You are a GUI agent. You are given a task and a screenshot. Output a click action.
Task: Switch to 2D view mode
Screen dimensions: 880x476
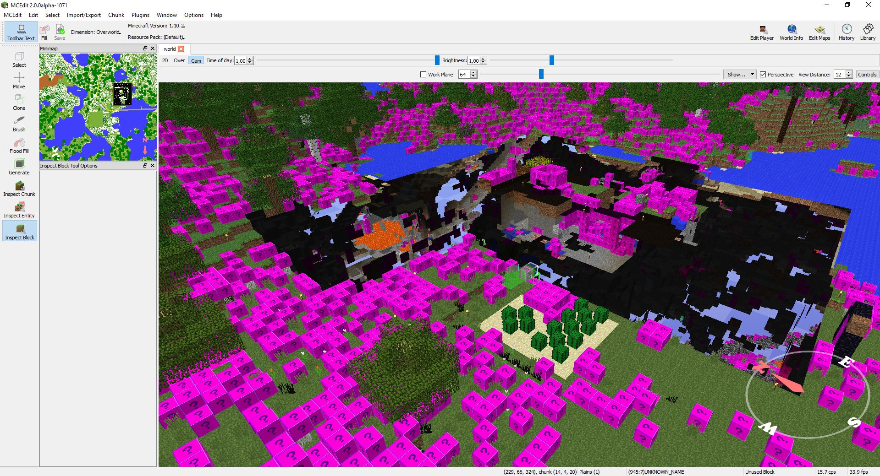(165, 60)
